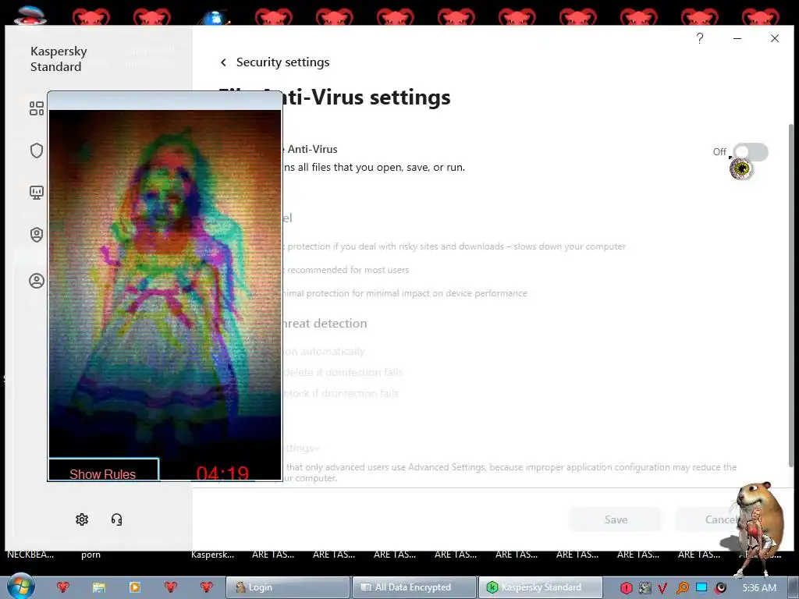This screenshot has width=799, height=599.
Task: Click the dark round disc tray icon
Action: tap(720, 588)
